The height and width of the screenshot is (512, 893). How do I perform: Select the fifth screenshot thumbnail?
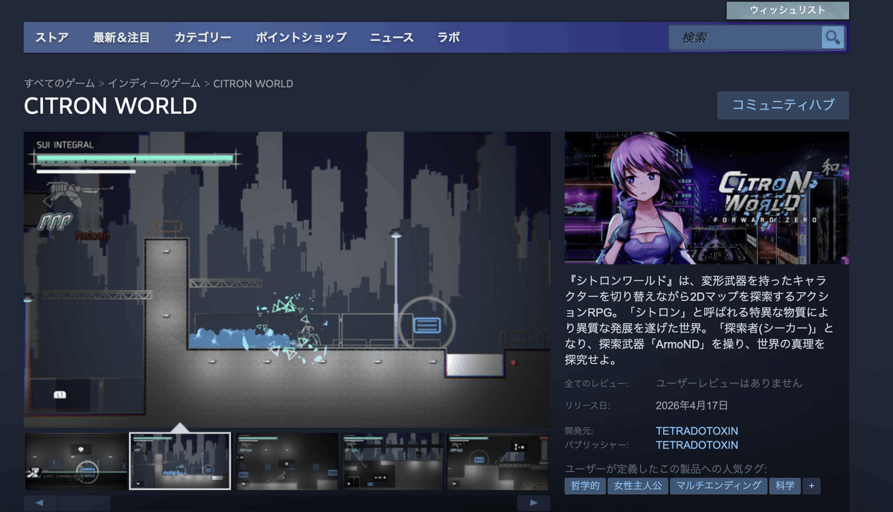pyautogui.click(x=499, y=461)
